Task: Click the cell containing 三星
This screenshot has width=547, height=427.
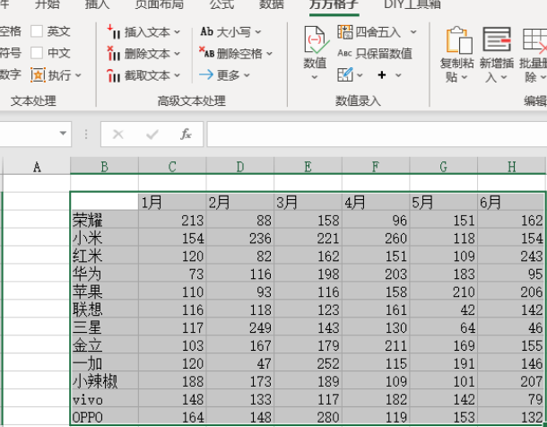Action: tap(104, 327)
